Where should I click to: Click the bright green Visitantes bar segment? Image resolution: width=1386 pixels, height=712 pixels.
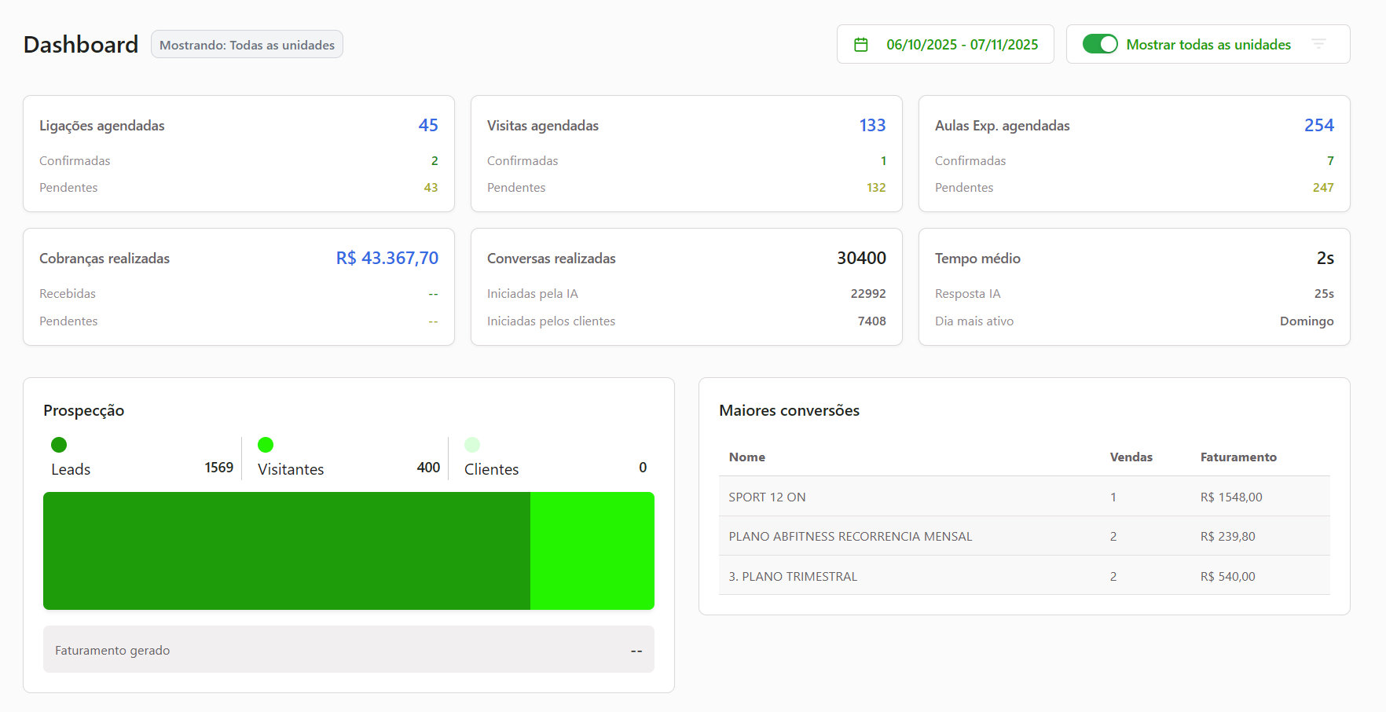point(592,551)
